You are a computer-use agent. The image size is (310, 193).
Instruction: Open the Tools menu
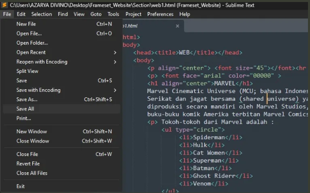pyautogui.click(x=113, y=14)
